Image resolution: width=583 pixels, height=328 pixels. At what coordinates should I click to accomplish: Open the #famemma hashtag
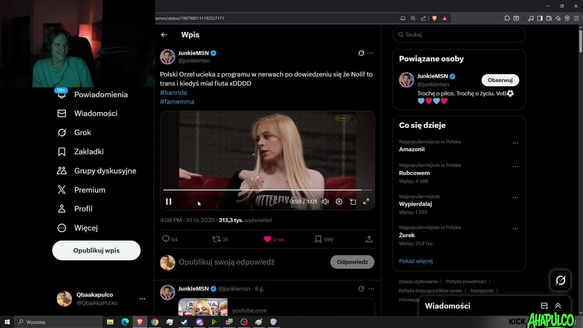[x=177, y=102]
